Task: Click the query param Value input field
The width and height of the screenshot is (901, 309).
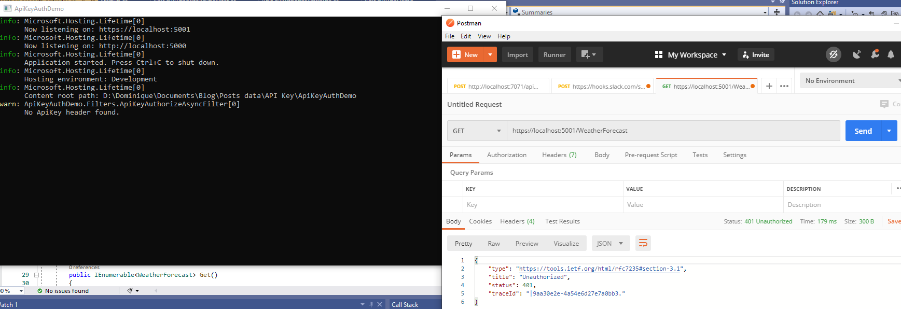Action: click(703, 205)
